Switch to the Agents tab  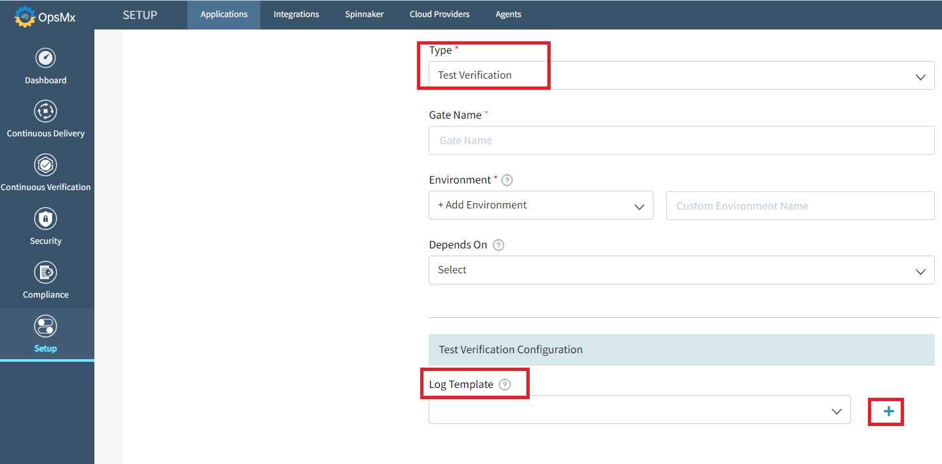coord(509,14)
